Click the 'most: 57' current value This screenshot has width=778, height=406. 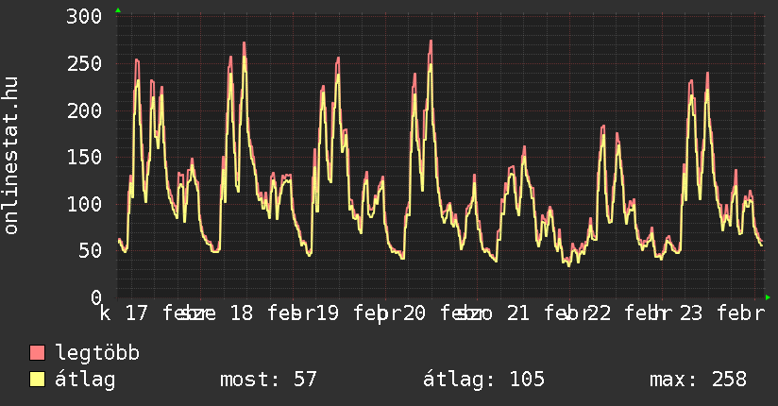pos(268,381)
